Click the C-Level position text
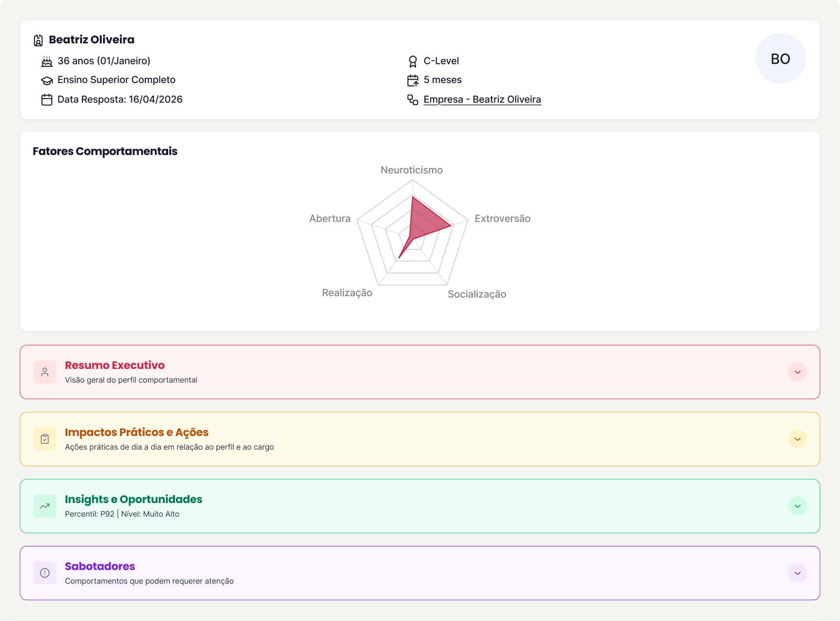The height and width of the screenshot is (621, 840). click(x=441, y=61)
